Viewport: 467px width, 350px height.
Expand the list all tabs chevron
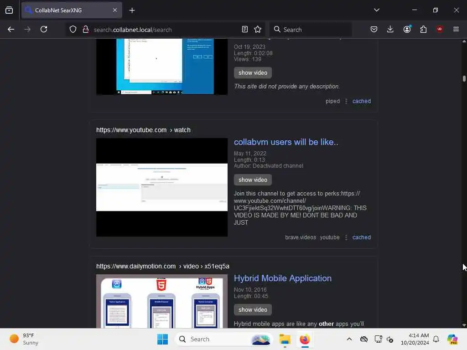pos(376,10)
